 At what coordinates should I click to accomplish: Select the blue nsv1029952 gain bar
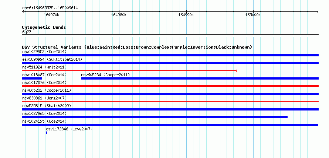tap(170, 55)
